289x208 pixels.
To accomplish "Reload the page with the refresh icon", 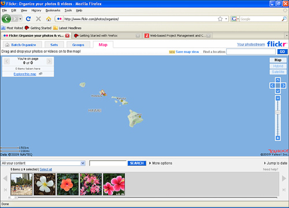I will [28, 18].
